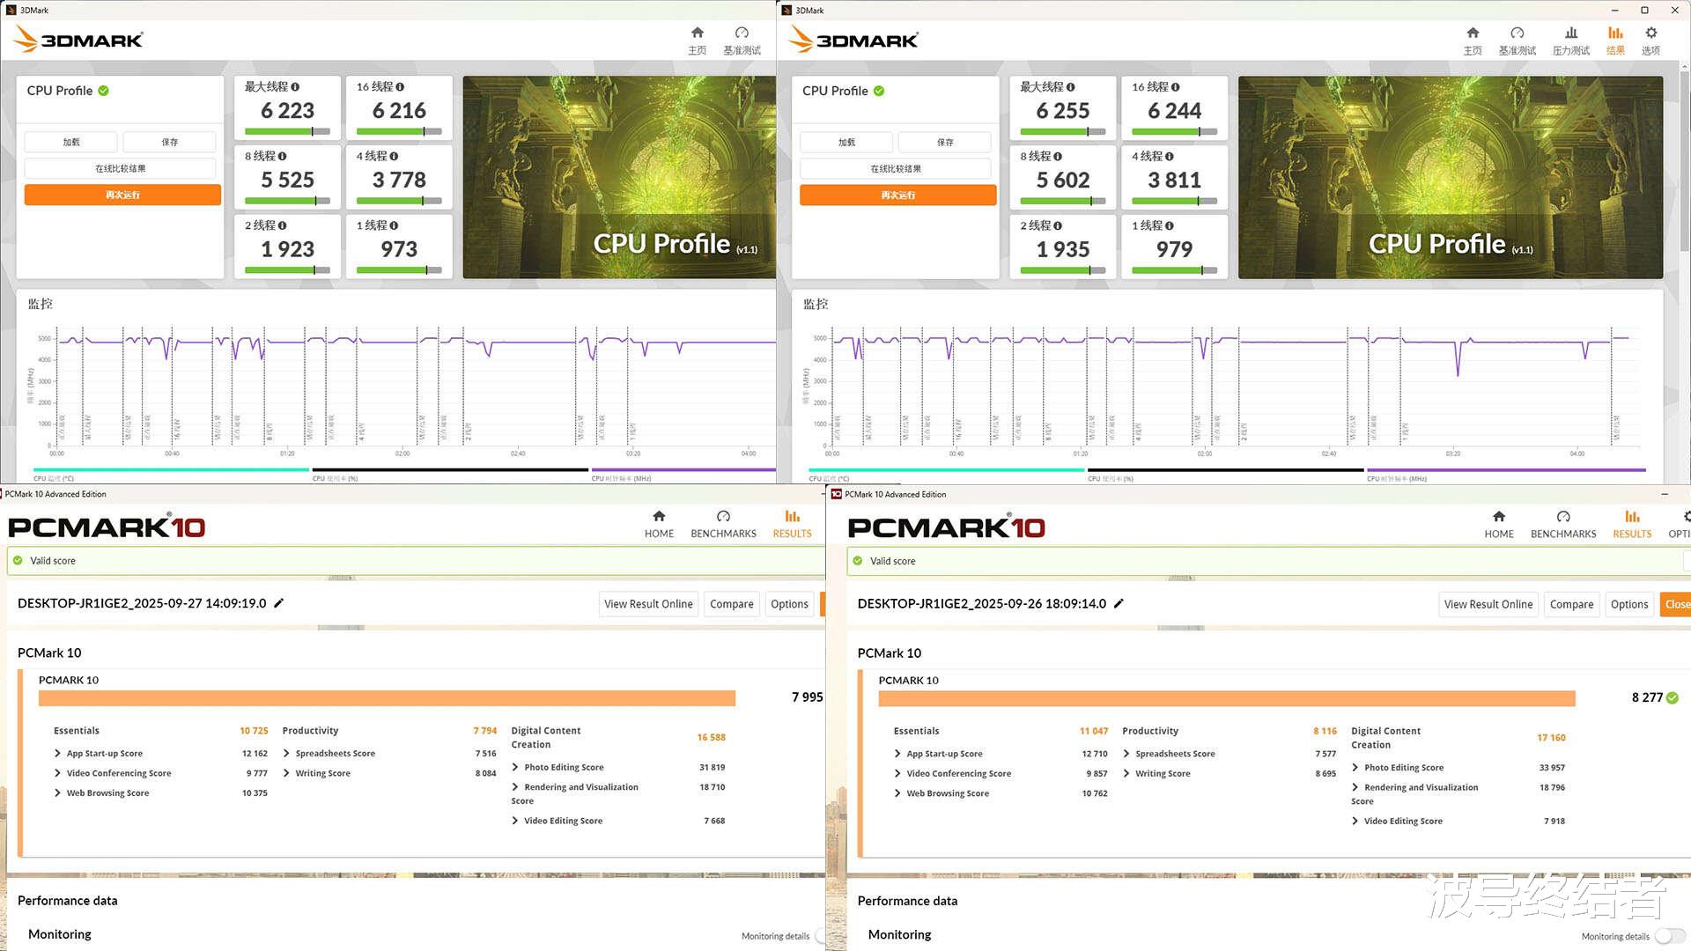Expand Photo Editing Score in right PCMark
Image resolution: width=1691 pixels, height=951 pixels.
point(1355,768)
